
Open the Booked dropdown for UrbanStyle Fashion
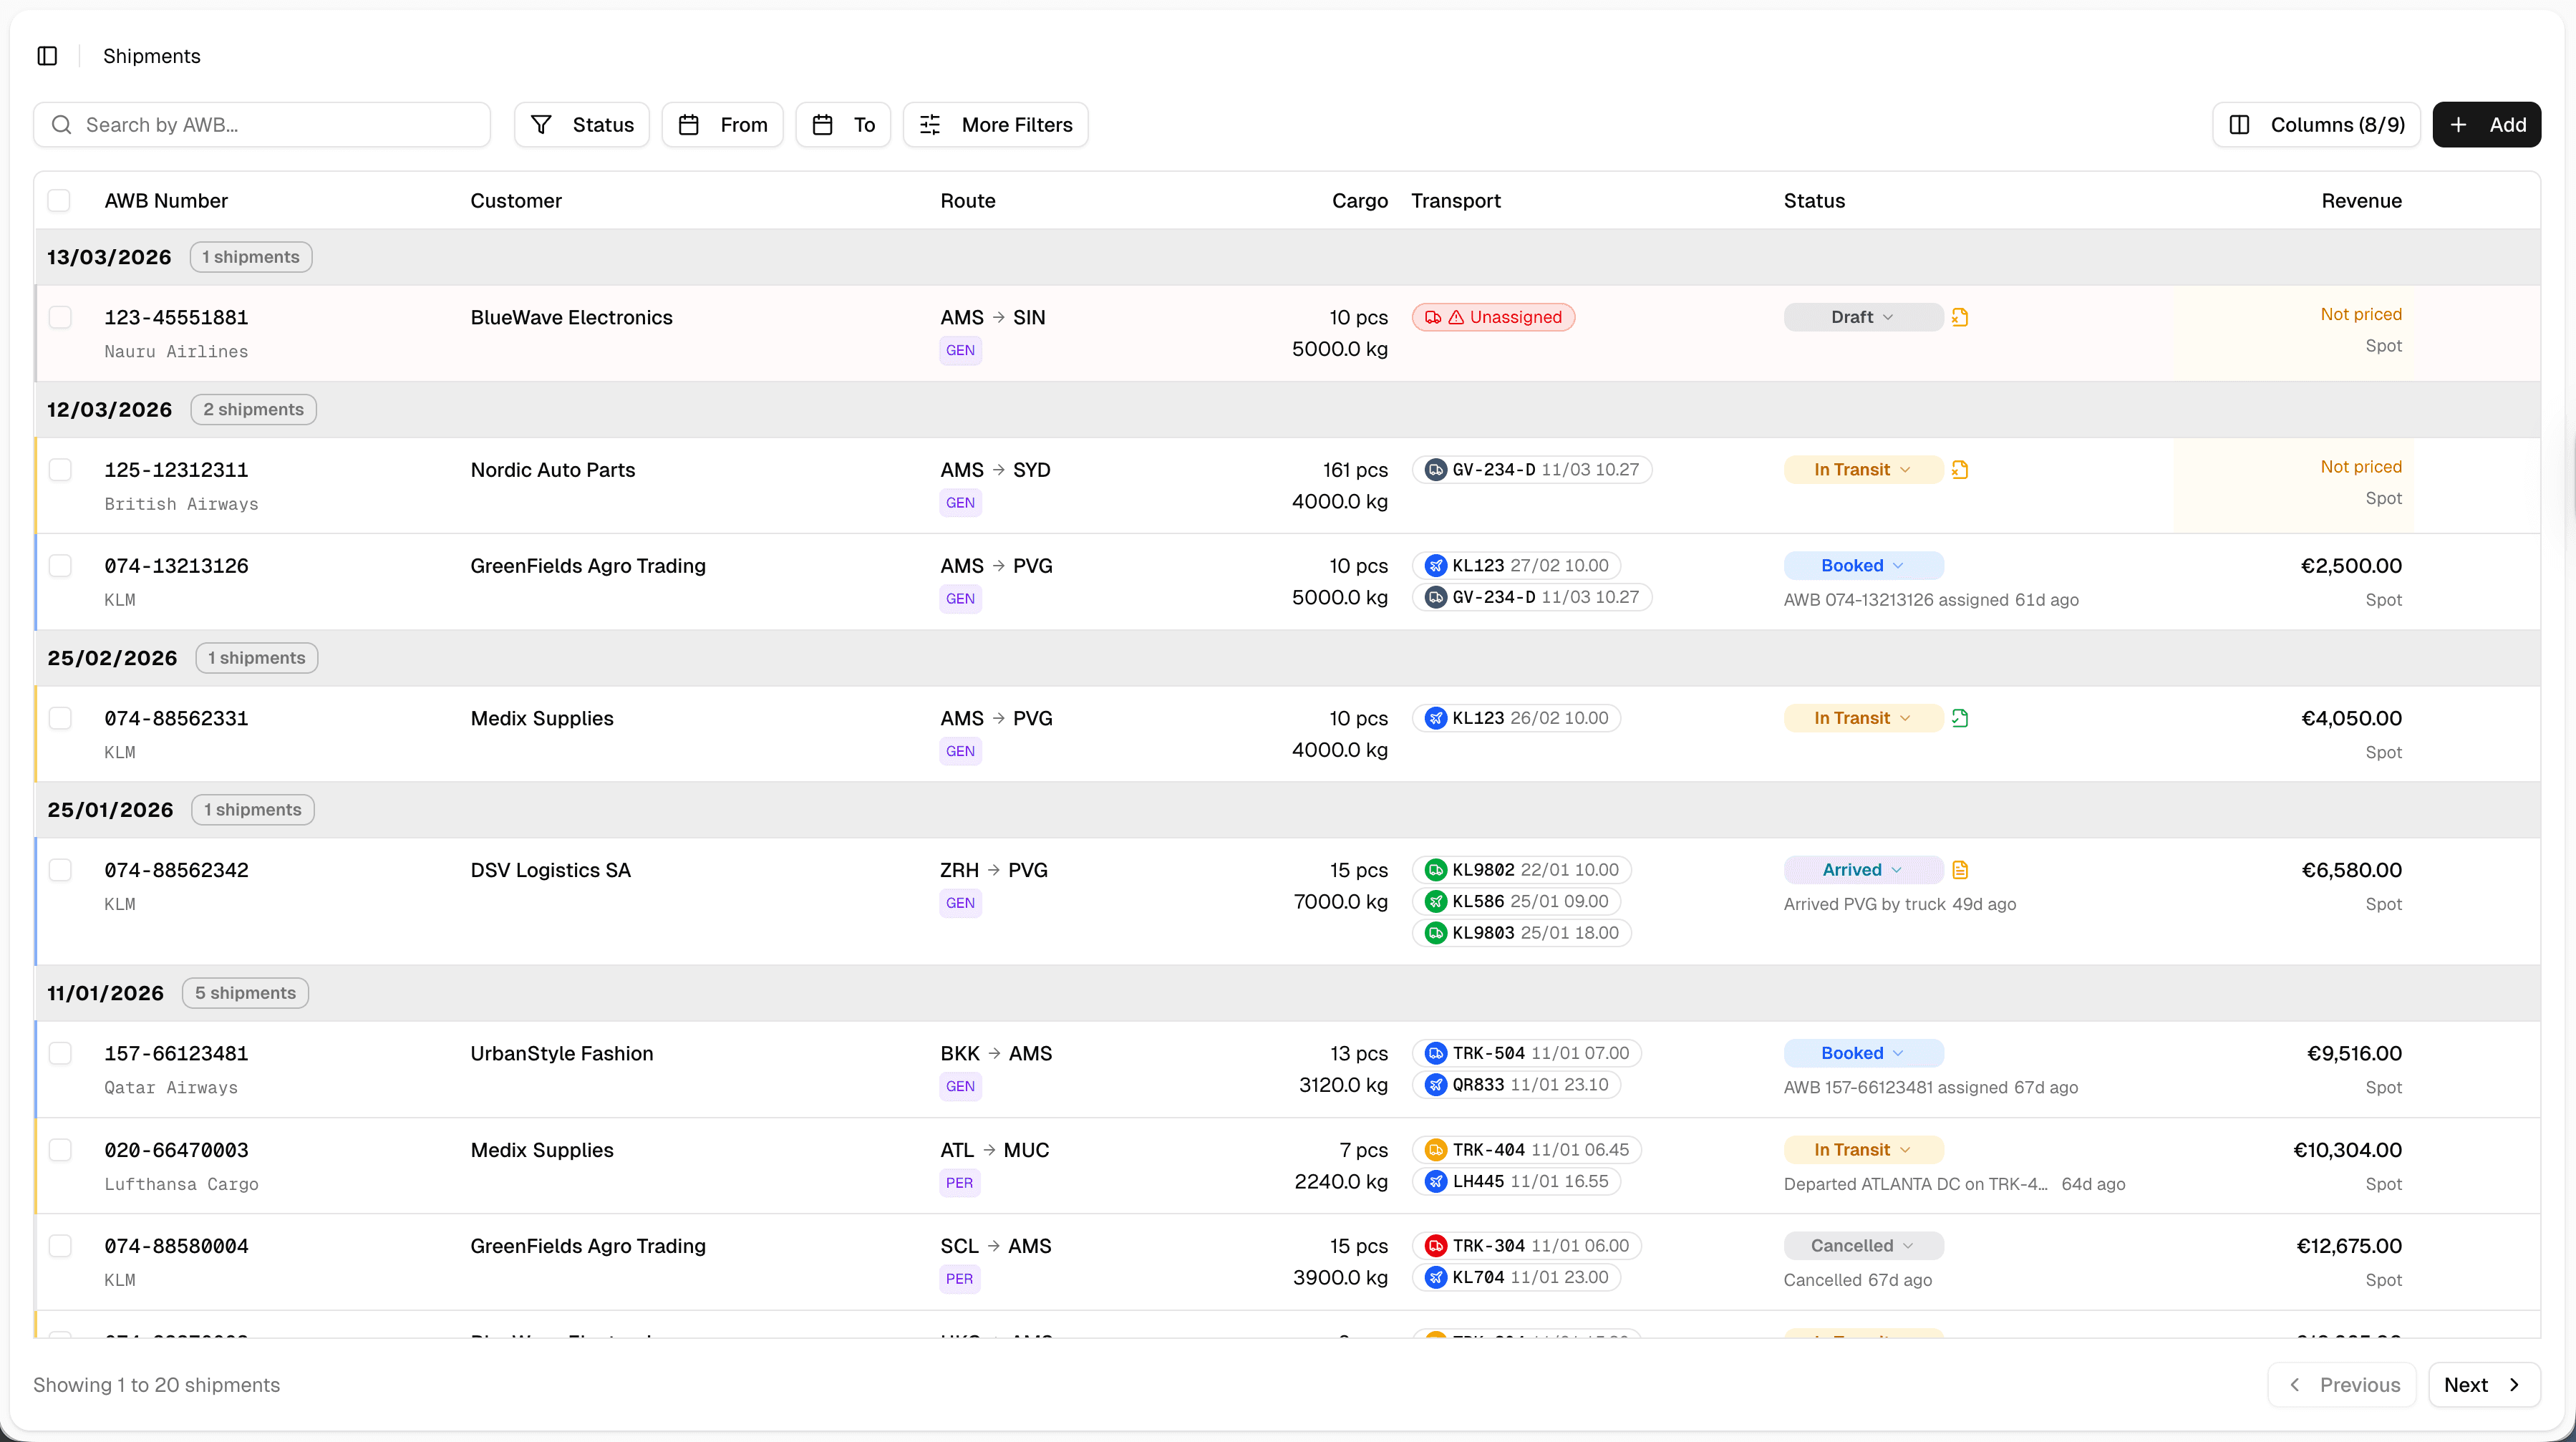pyautogui.click(x=1862, y=1052)
